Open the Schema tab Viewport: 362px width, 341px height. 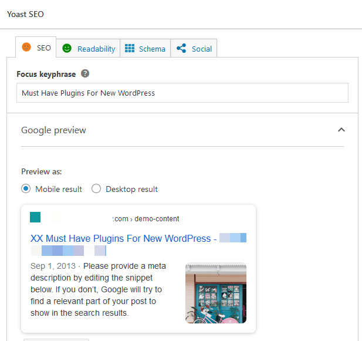tap(146, 48)
